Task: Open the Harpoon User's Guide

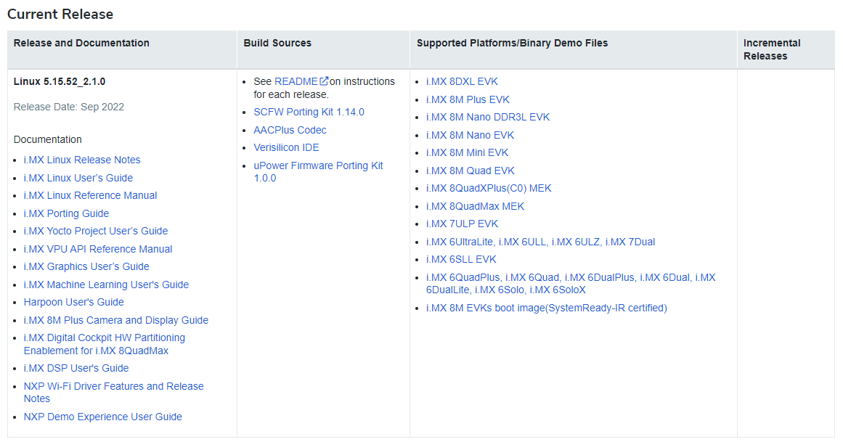Action: click(x=73, y=302)
